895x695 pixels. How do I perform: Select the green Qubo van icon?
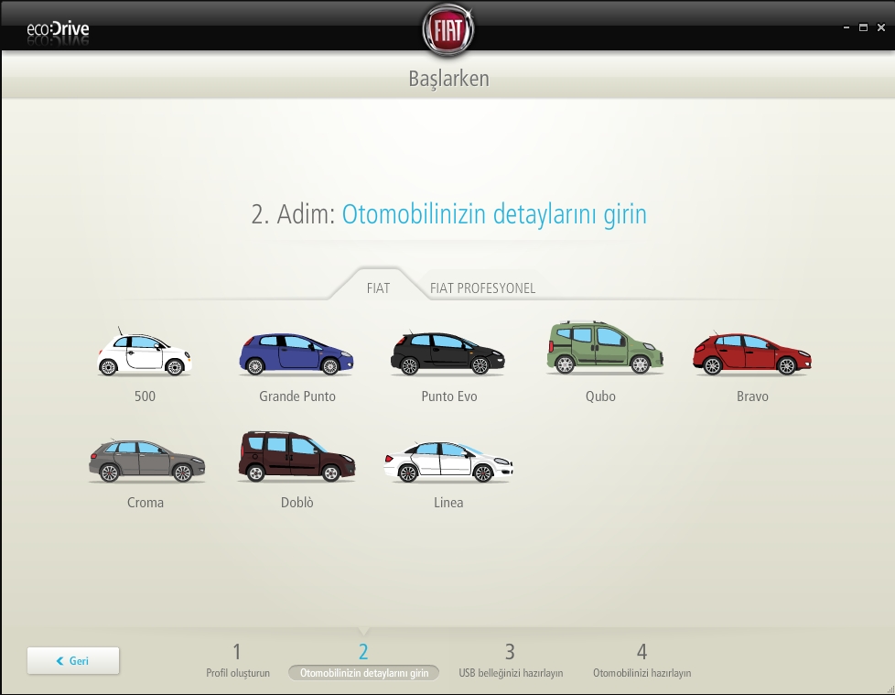click(x=605, y=348)
